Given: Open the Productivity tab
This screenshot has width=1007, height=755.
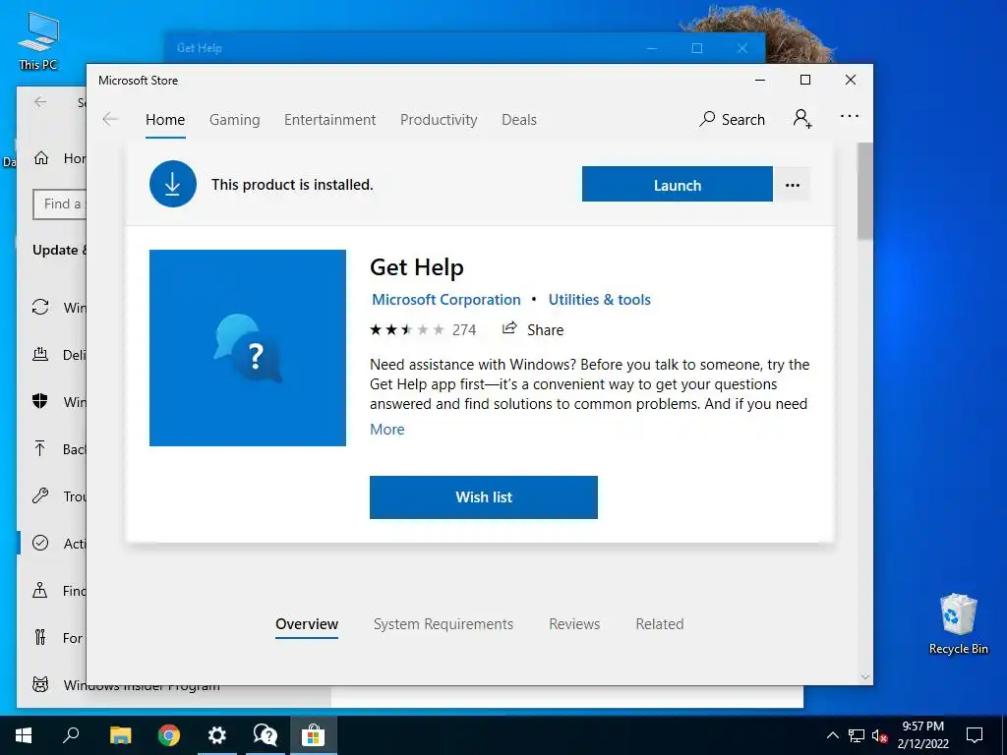Looking at the screenshot, I should 439,120.
